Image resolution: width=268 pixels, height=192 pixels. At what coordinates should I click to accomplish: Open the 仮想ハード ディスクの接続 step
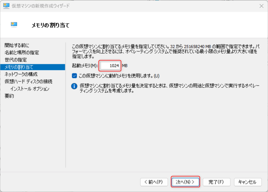(x=28, y=82)
